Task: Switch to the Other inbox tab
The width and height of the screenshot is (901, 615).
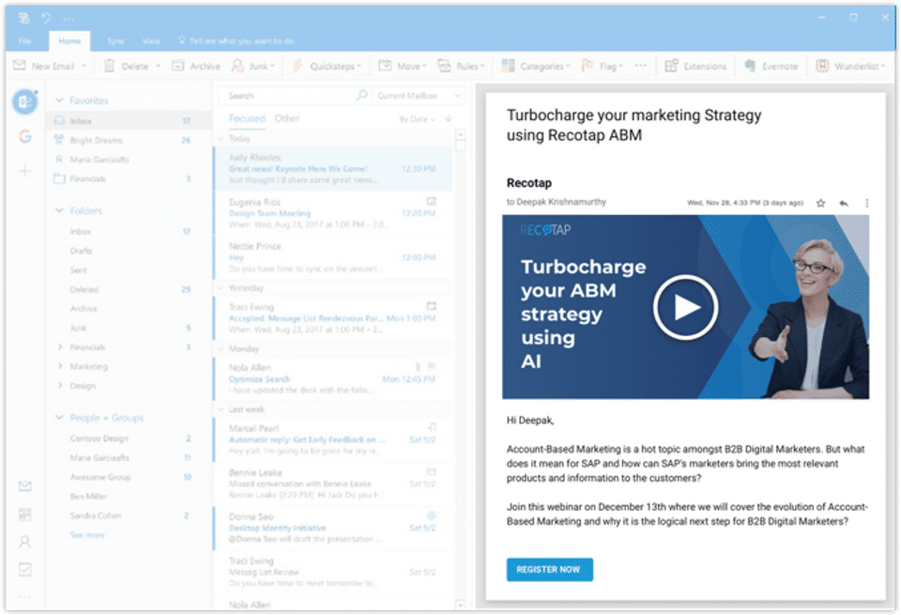Action: coord(287,118)
